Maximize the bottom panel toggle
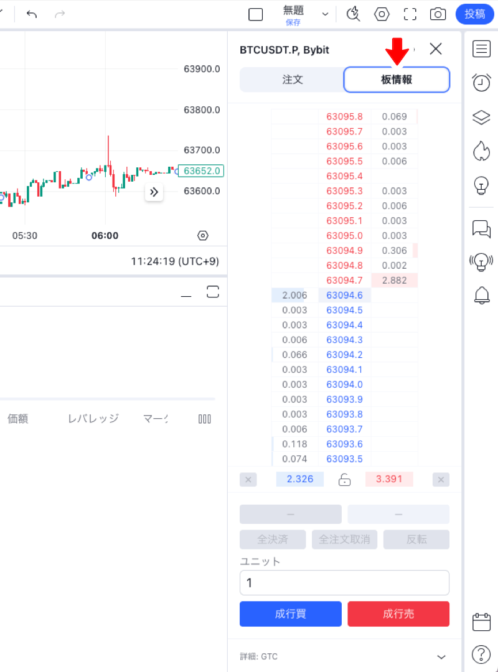498x672 pixels. (x=213, y=292)
